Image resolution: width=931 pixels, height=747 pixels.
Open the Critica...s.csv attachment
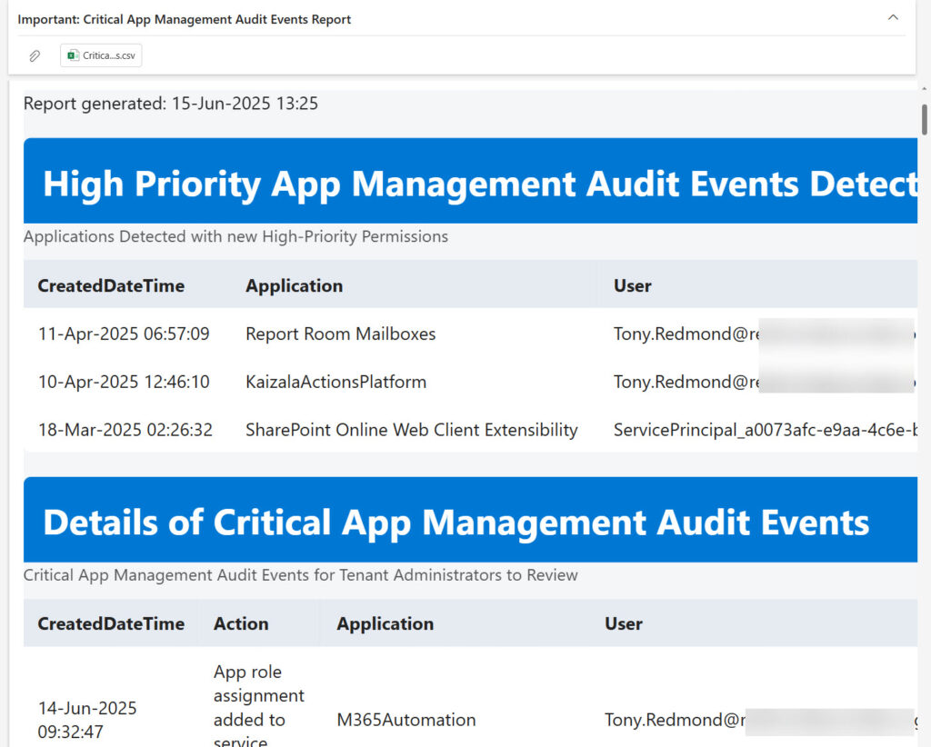101,55
